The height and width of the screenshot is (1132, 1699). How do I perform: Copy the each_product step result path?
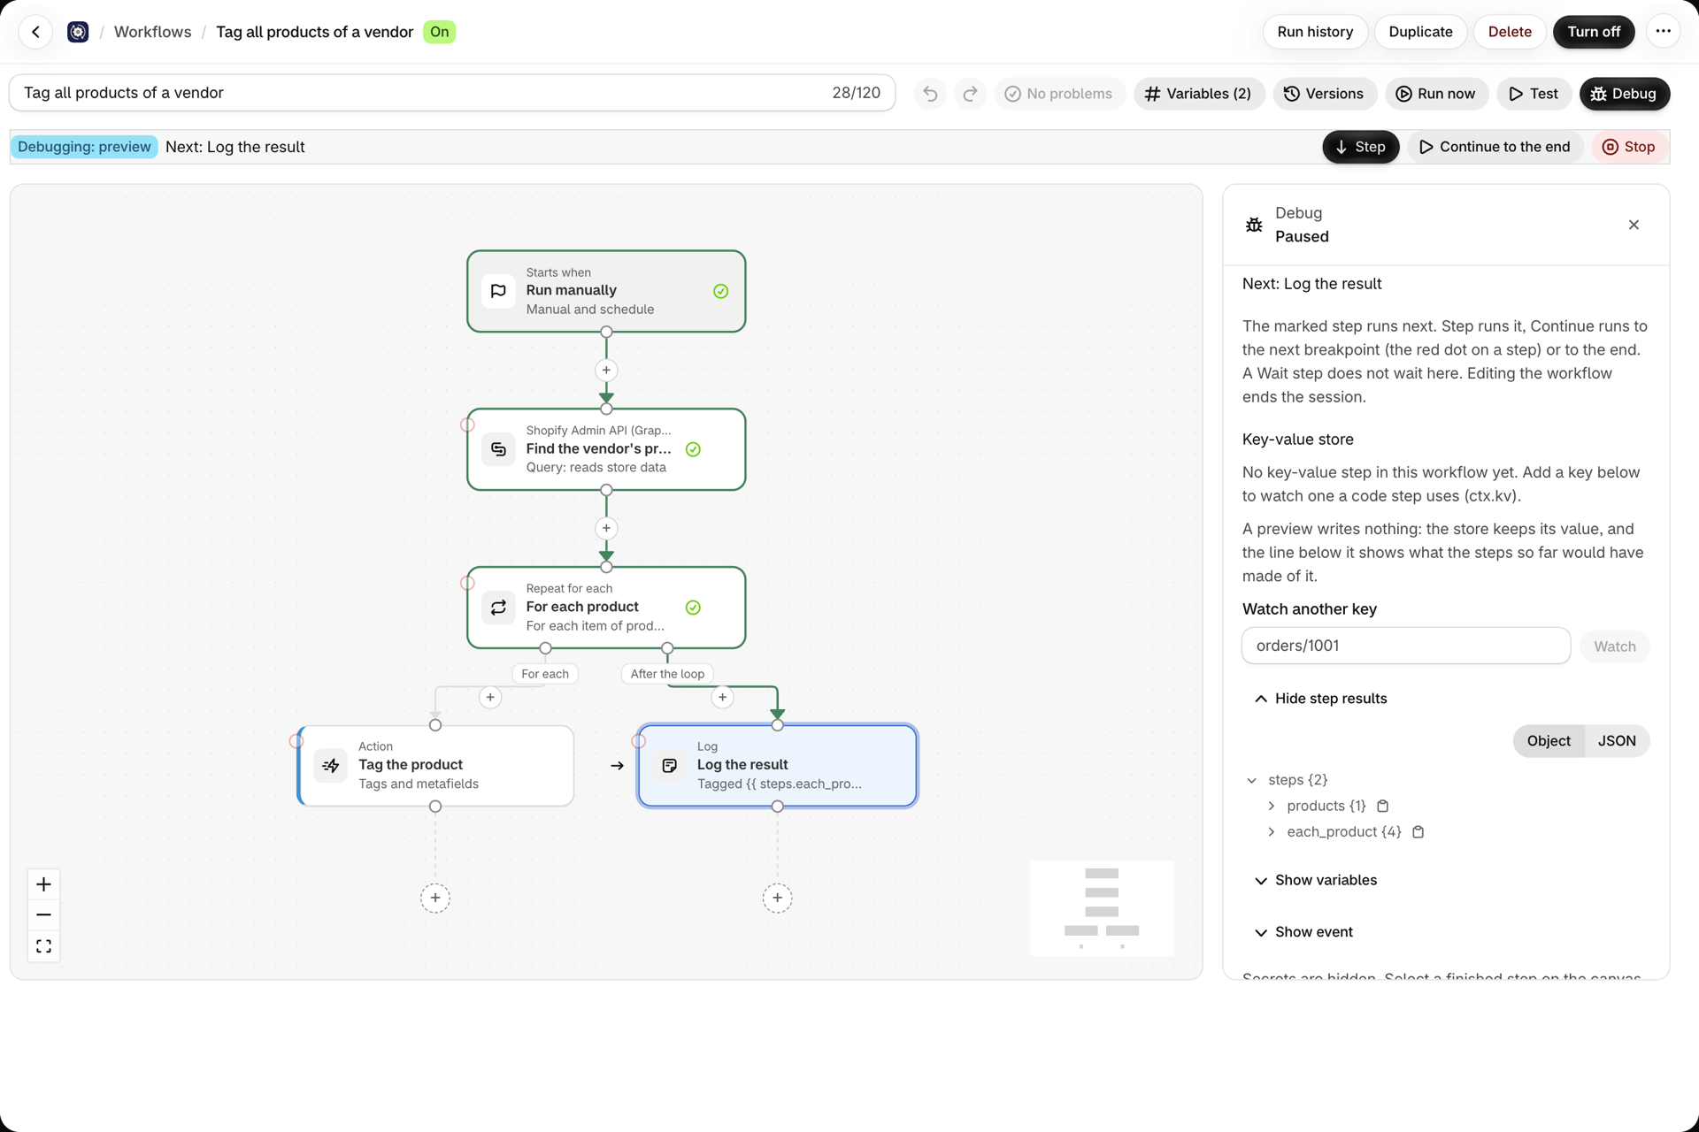[x=1418, y=832]
